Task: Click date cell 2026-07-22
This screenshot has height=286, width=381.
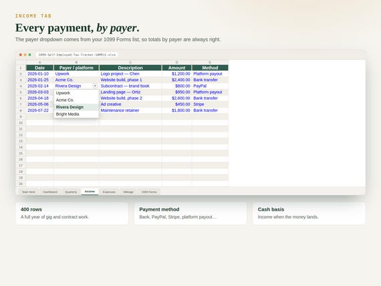Action: 39,110
